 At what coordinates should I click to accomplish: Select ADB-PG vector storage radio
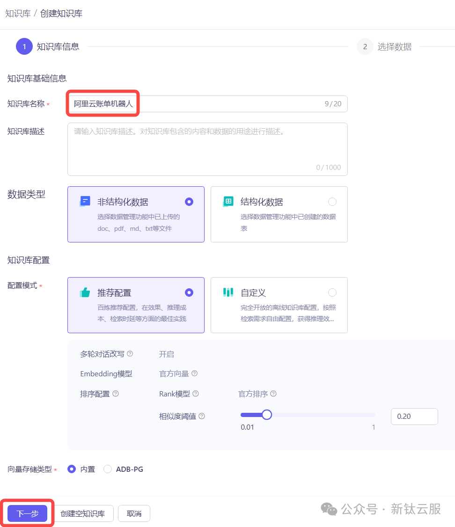108,469
